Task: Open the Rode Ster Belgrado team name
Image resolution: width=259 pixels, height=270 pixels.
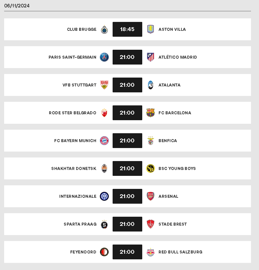Action: [73, 113]
